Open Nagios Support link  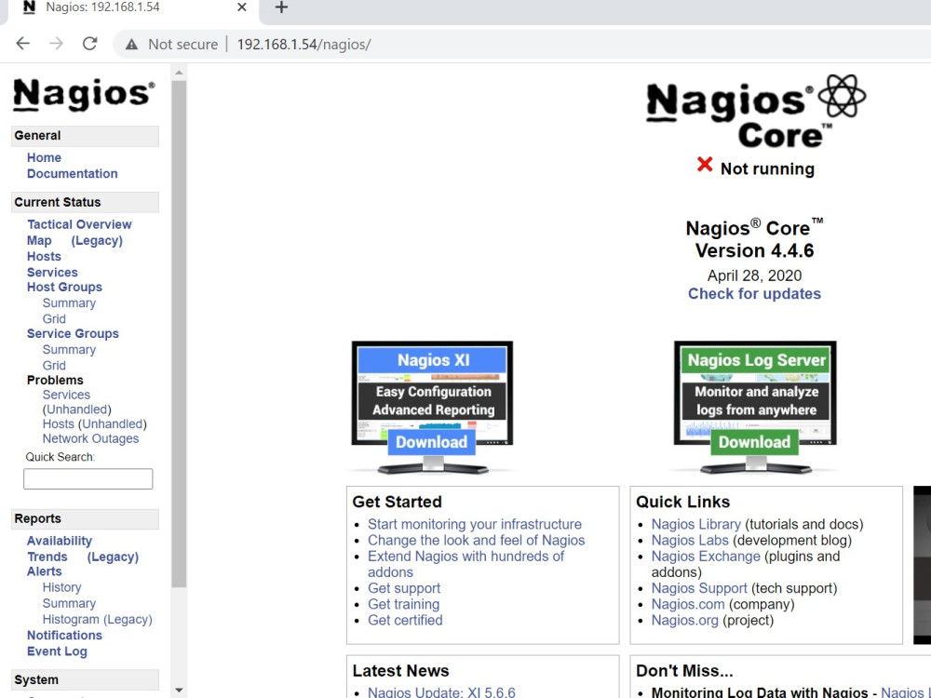click(x=699, y=588)
